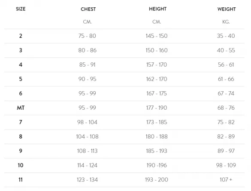Select height value 167 - 175
Screen dimensions: 251x191
click(157, 93)
